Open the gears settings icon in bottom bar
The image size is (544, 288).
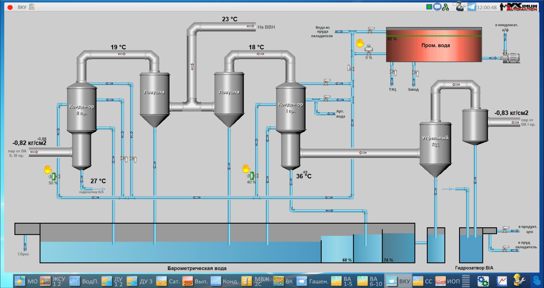pos(483,281)
